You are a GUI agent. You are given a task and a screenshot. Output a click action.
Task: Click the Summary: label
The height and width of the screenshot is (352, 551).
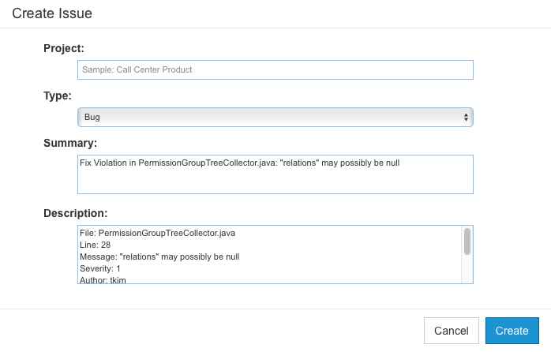[70, 143]
